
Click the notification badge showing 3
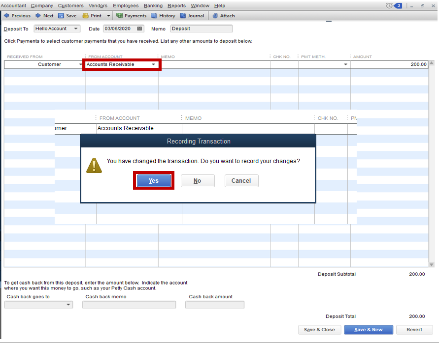pyautogui.click(x=398, y=5)
